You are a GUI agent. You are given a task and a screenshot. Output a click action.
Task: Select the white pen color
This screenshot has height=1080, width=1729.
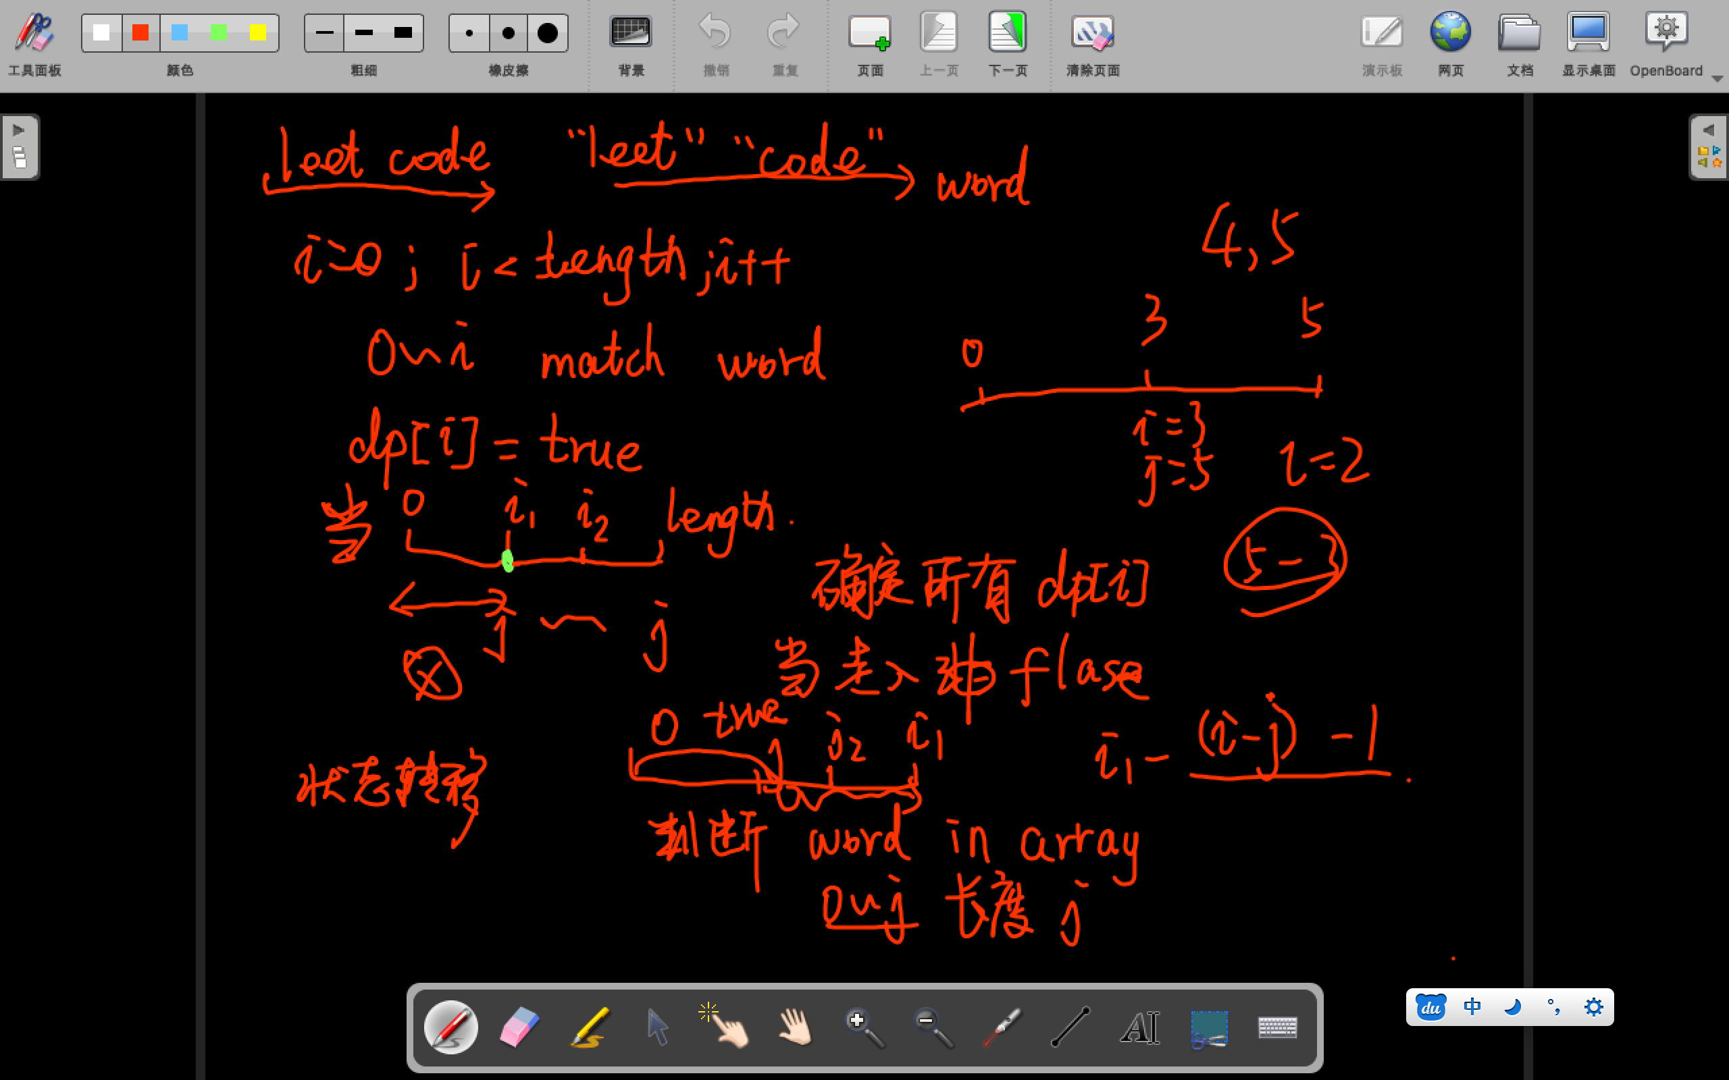(x=101, y=33)
